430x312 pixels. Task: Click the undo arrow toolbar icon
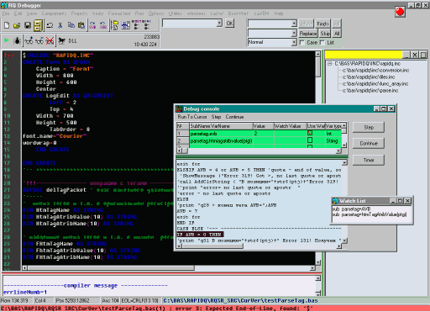coord(50,25)
